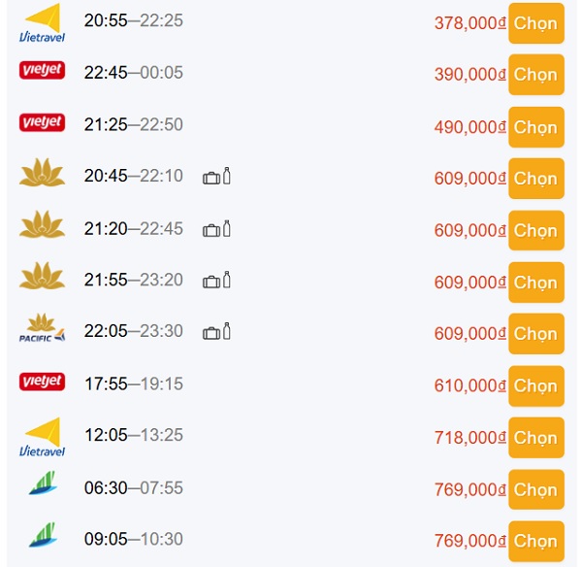The image size is (582, 567).
Task: Click Vietravel logo on 12:05 flight
Action: point(42,437)
